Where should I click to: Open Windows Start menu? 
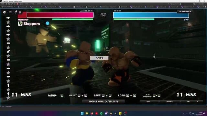[82, 113]
